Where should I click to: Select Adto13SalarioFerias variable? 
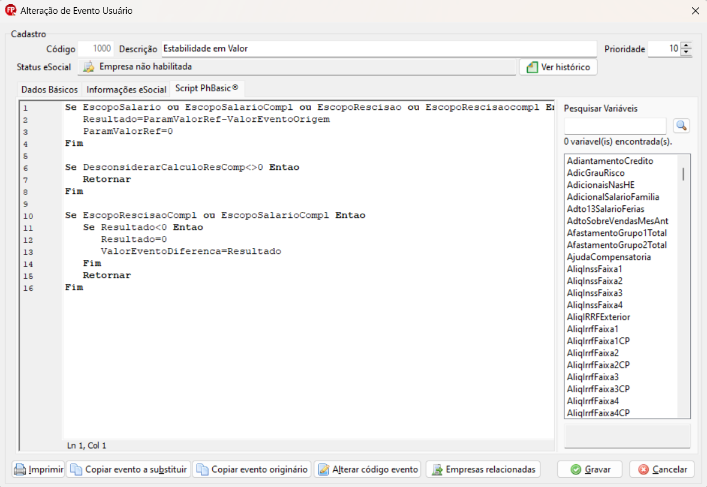pos(605,209)
